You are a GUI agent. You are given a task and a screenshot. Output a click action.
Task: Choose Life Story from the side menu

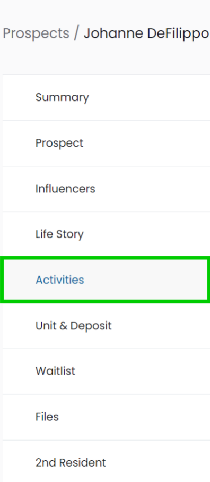click(x=106, y=234)
